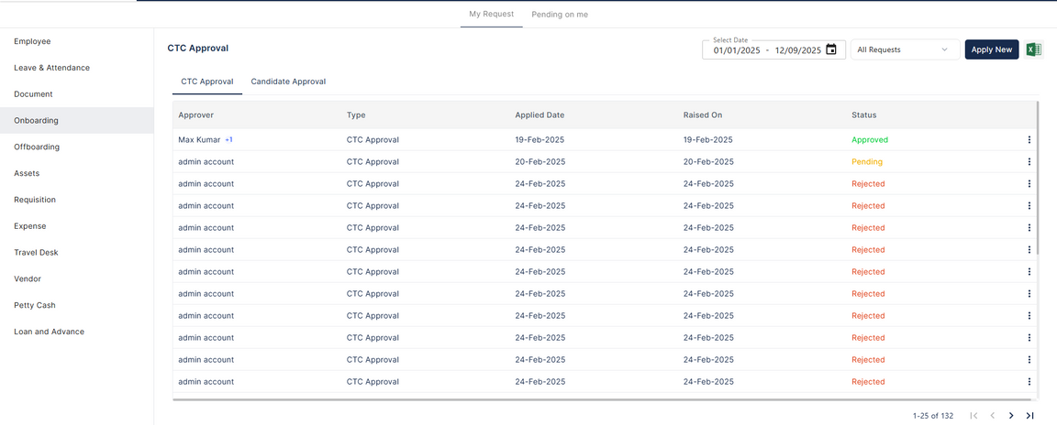Click the Apply New button
Screen dimensions: 1057x425
pos(991,50)
